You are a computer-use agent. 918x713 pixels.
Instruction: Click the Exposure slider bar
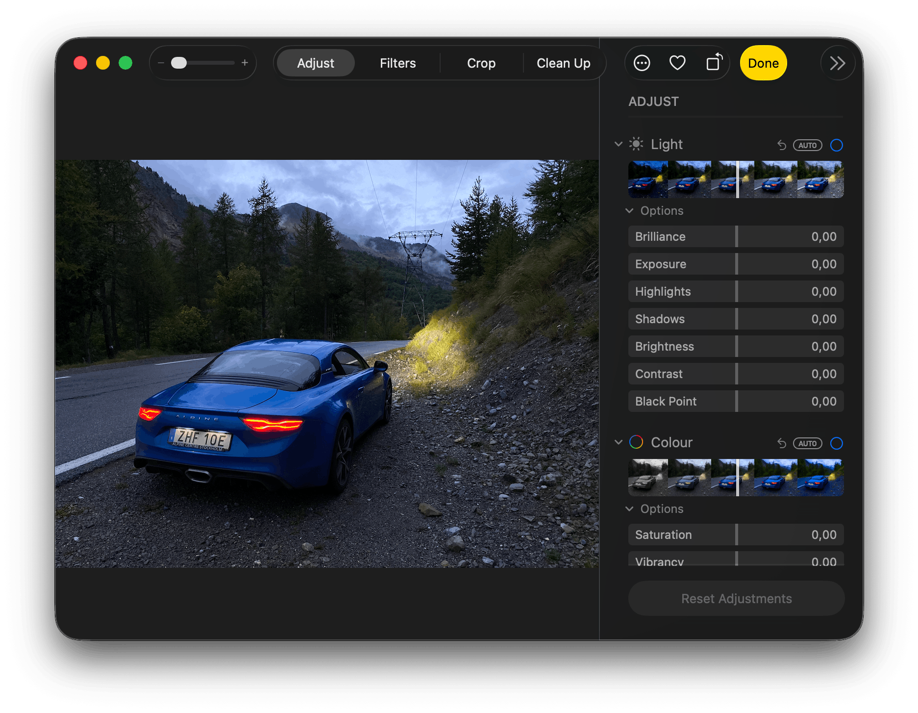coord(736,264)
